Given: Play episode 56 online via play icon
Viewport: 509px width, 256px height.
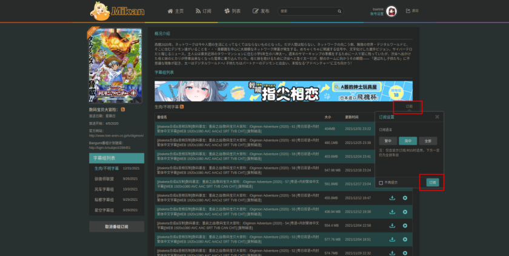Looking at the screenshot, I should click(405, 198).
